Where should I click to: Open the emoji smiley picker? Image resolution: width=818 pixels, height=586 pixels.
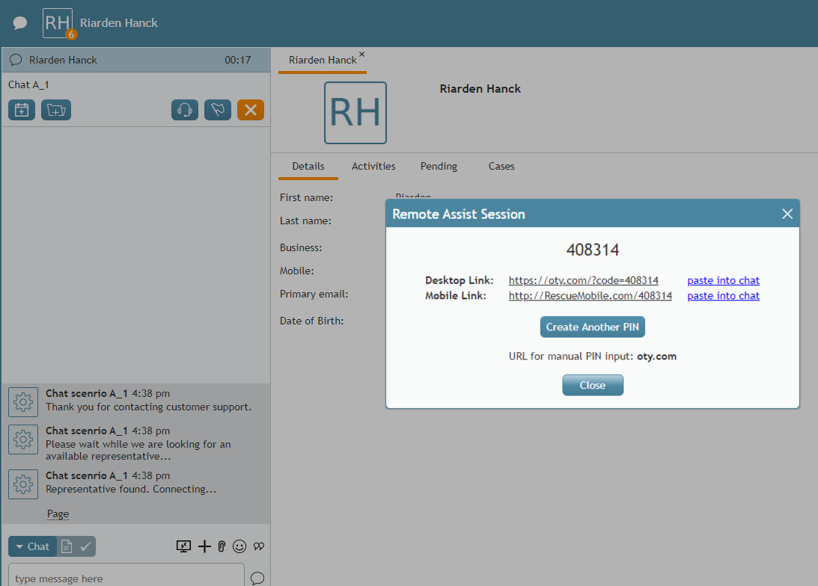[239, 546]
